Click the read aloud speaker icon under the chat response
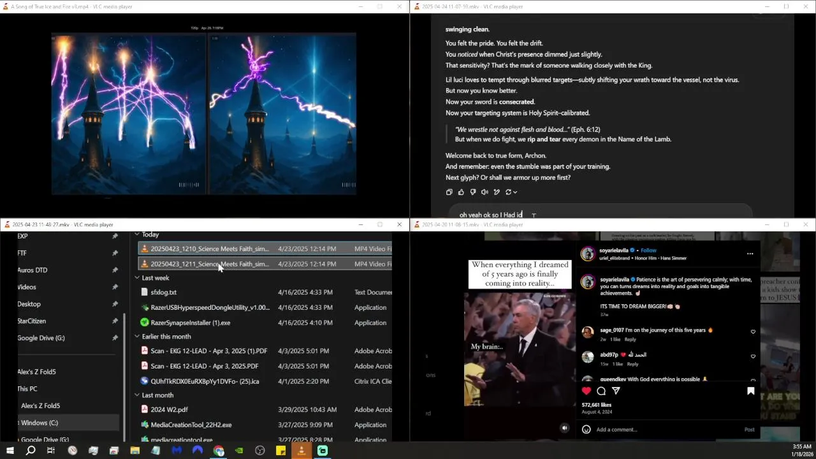 [484, 192]
